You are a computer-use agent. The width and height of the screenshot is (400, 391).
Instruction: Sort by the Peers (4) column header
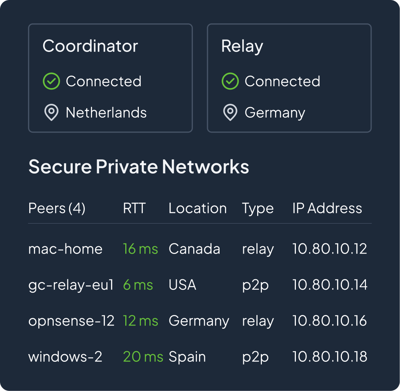[57, 208]
